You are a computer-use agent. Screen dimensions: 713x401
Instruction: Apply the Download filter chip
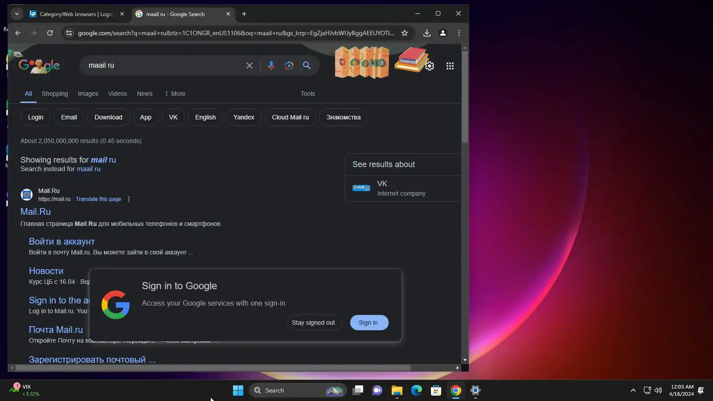coord(108,117)
